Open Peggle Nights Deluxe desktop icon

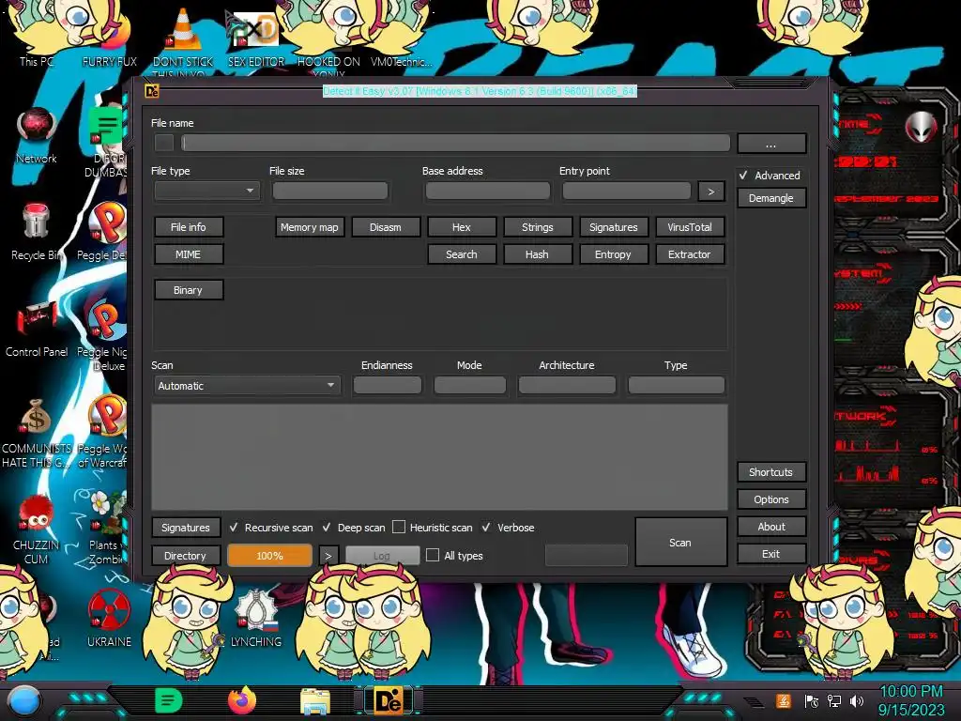[103, 336]
